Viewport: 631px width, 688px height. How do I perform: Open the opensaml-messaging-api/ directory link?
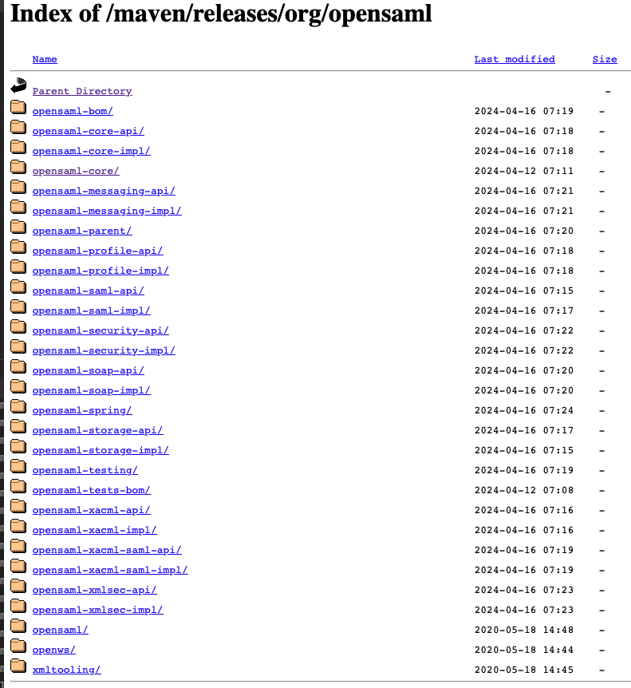[x=104, y=192]
